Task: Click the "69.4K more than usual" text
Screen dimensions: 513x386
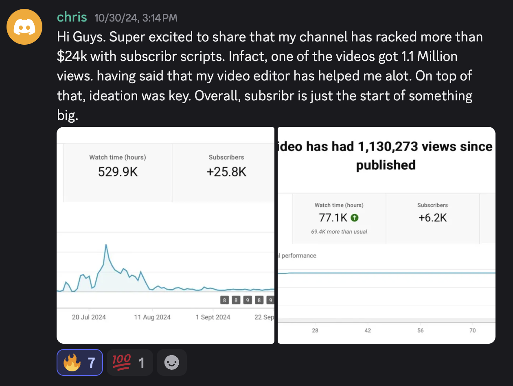Action: (x=339, y=232)
